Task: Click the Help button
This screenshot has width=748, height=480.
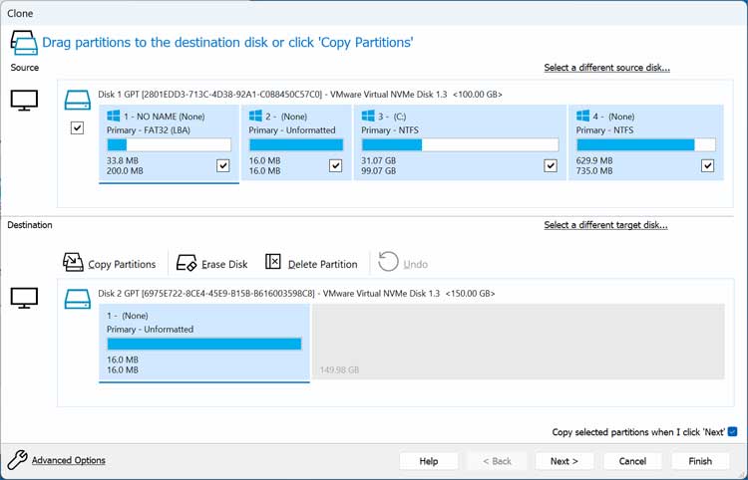Action: pos(429,461)
